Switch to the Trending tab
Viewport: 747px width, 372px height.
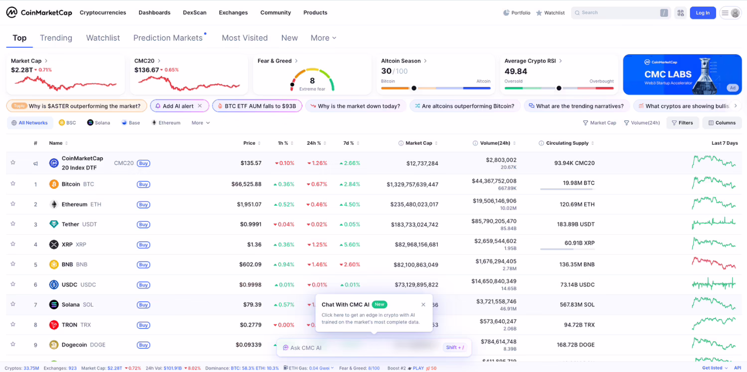tap(56, 38)
